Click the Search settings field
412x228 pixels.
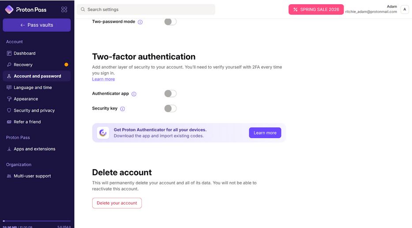click(146, 9)
